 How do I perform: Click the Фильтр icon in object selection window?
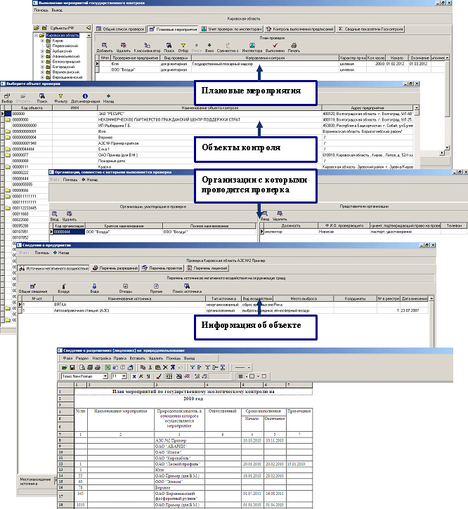tap(60, 98)
